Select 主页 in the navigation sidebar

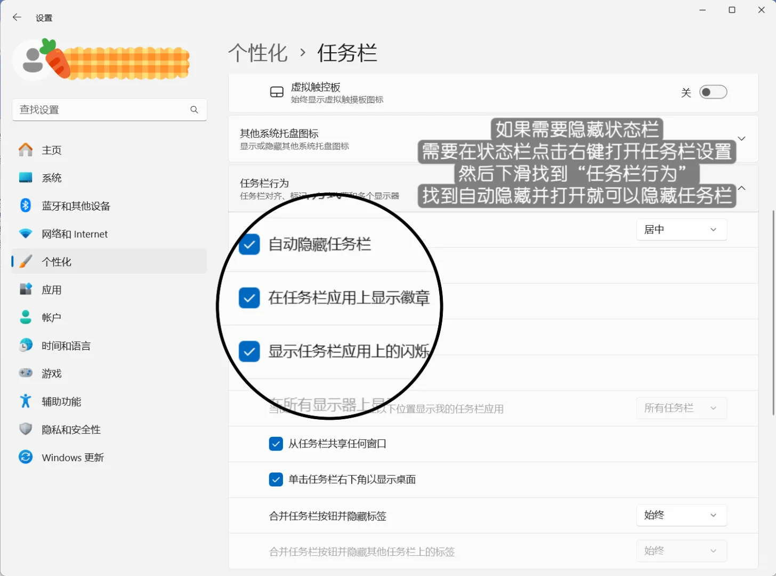pyautogui.click(x=51, y=150)
